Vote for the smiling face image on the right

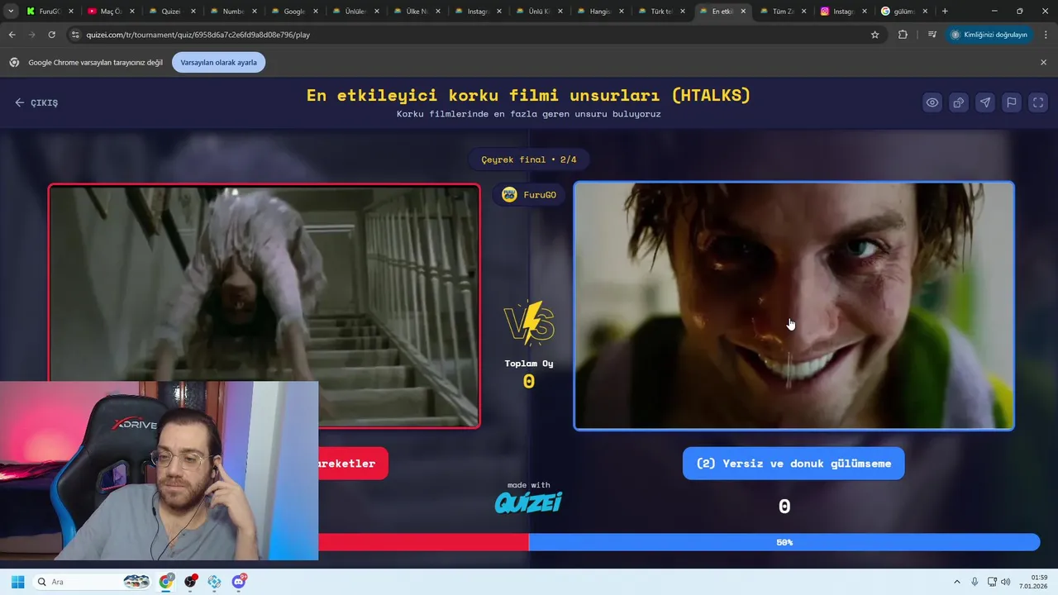(x=793, y=306)
